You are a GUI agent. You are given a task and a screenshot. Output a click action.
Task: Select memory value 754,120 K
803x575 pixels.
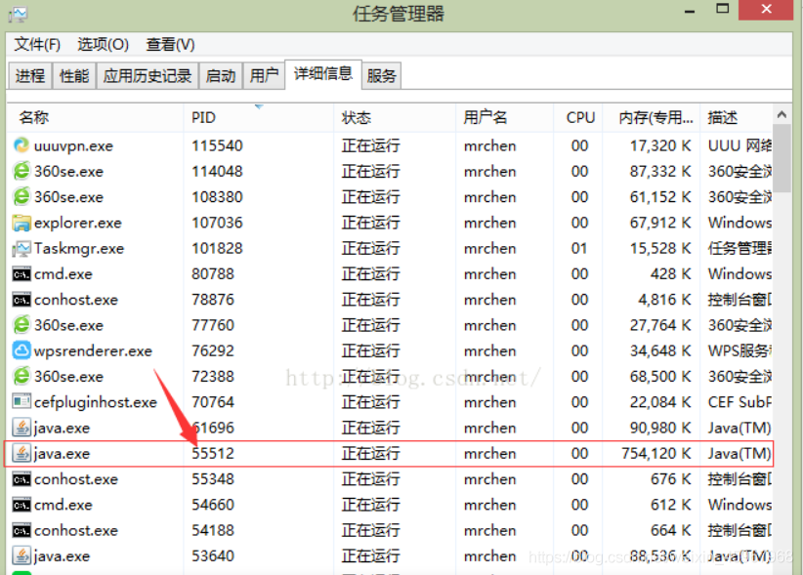pos(656,453)
